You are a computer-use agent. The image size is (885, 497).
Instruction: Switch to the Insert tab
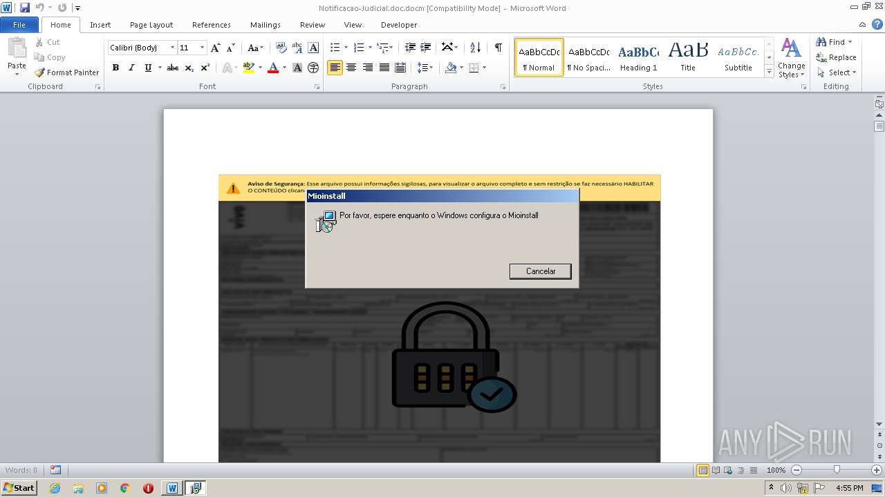pos(100,25)
